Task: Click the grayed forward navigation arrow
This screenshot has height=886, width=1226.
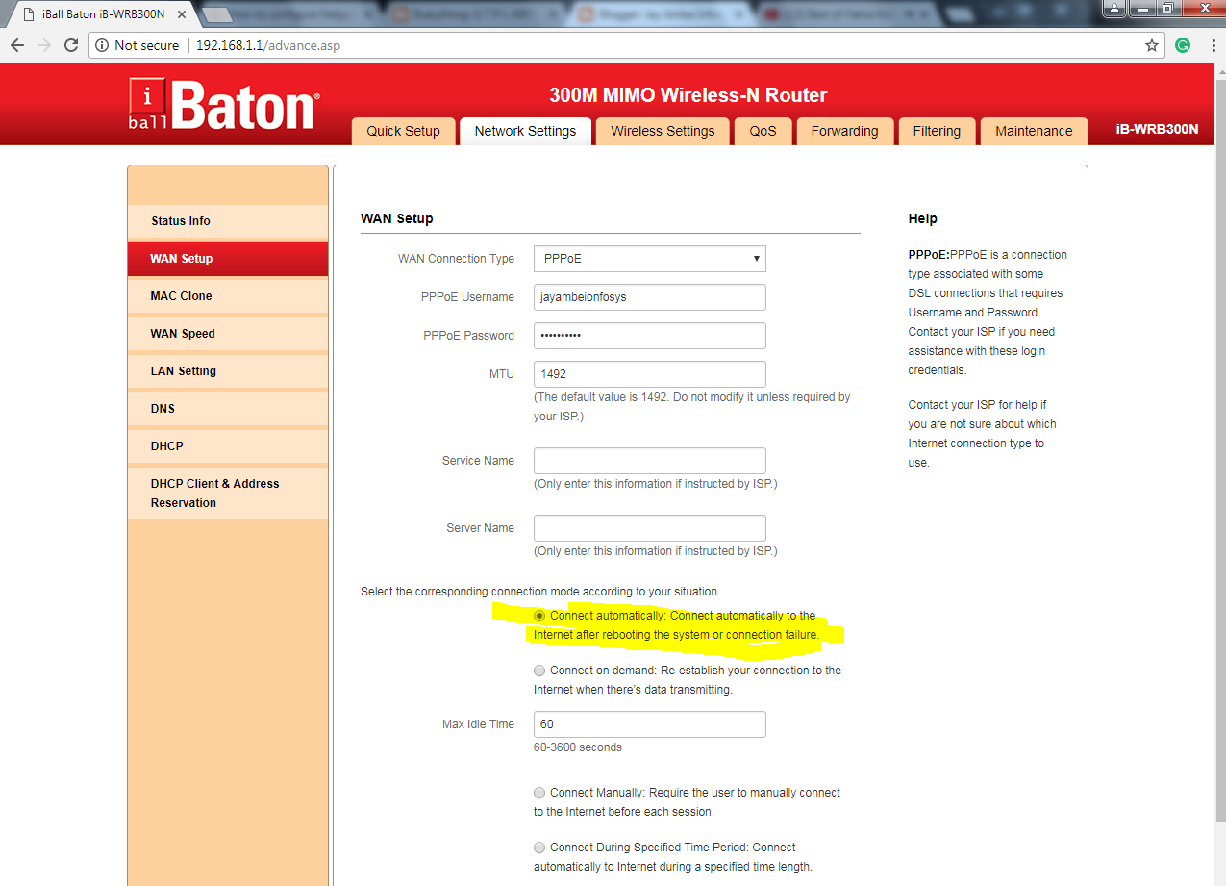Action: (45, 44)
